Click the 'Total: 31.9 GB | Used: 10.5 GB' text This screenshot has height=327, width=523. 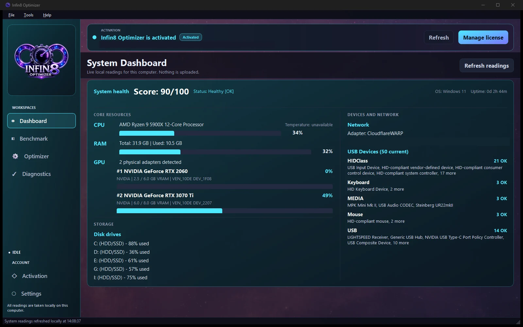[151, 143]
